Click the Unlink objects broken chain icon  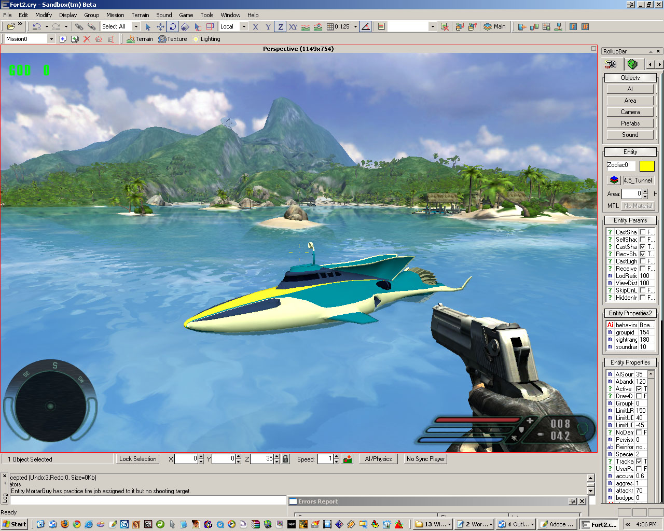pos(91,26)
